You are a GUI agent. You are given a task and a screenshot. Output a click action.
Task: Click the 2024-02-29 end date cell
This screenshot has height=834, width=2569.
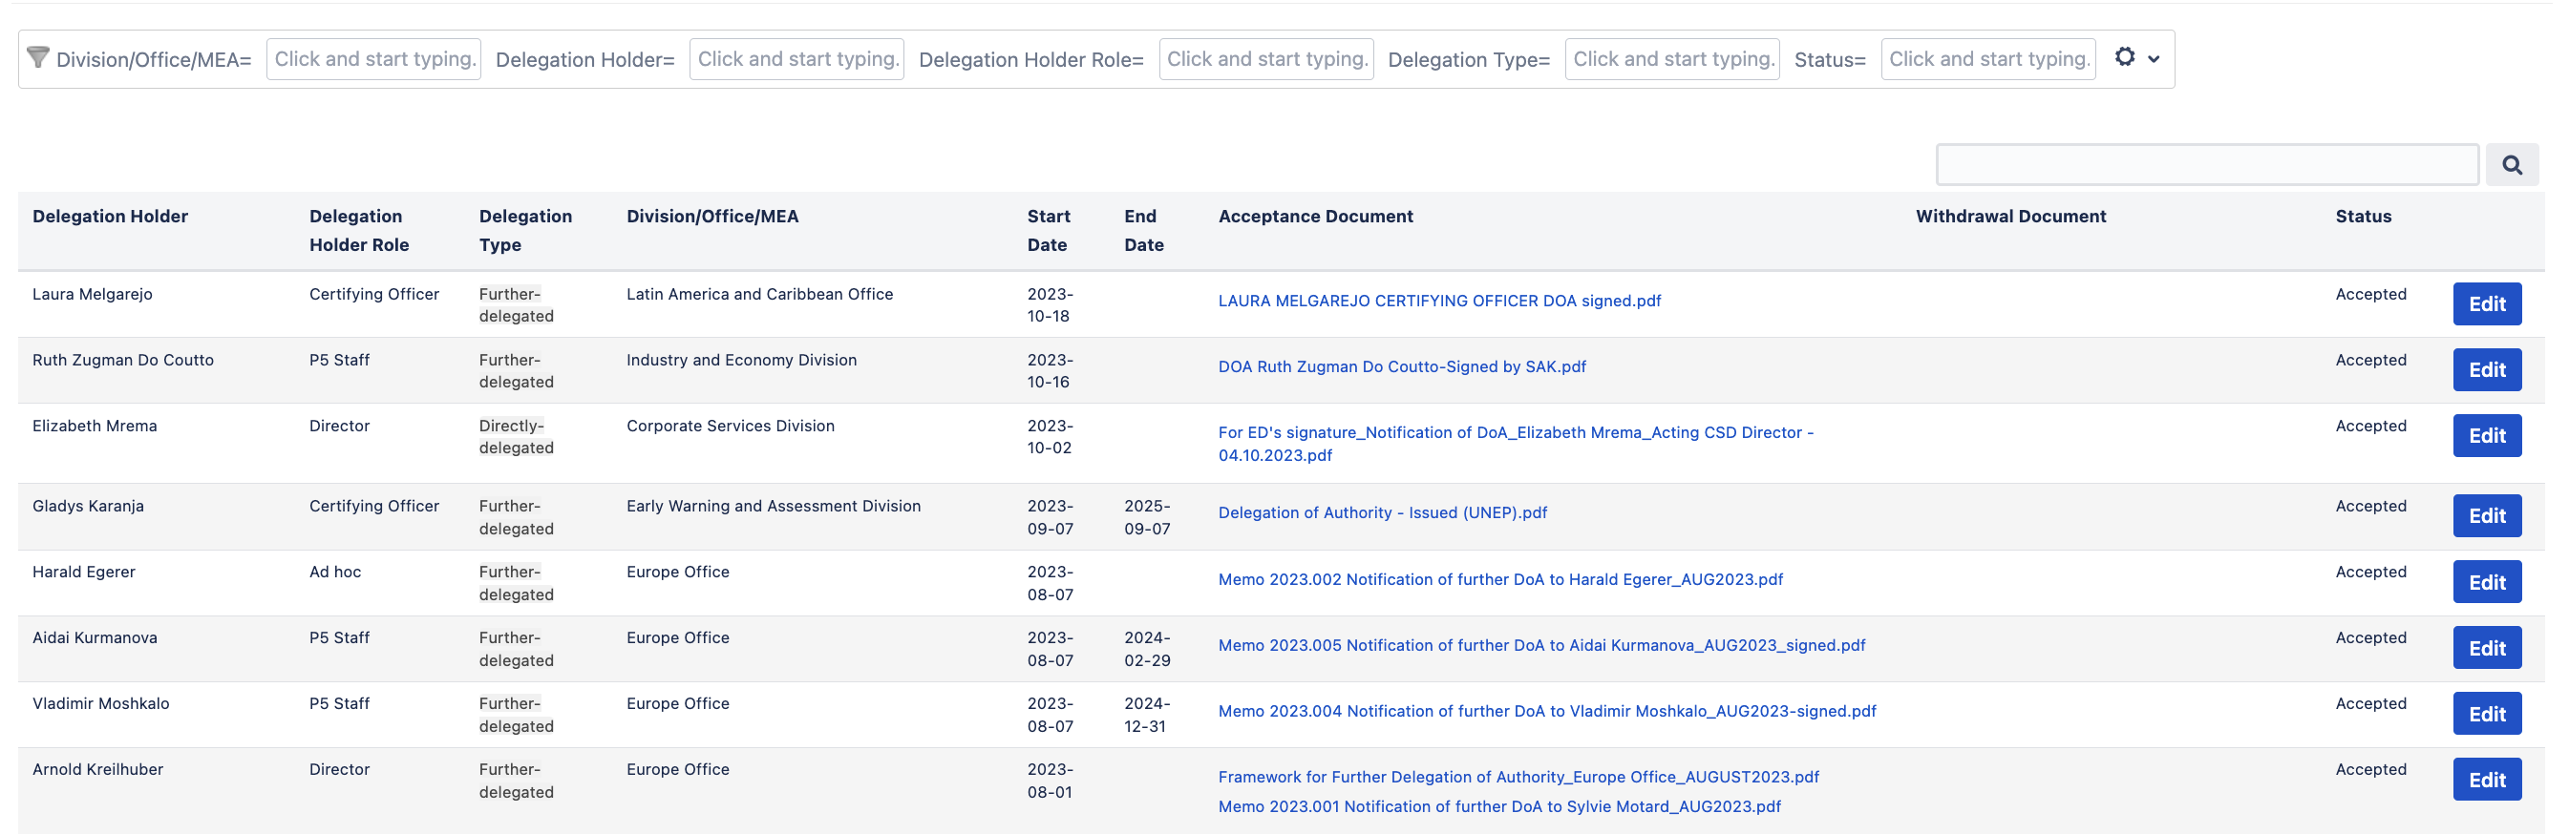coord(1147,649)
